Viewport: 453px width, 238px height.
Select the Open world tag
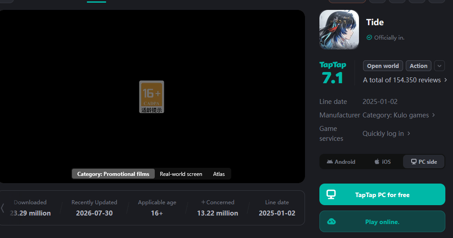coord(383,66)
